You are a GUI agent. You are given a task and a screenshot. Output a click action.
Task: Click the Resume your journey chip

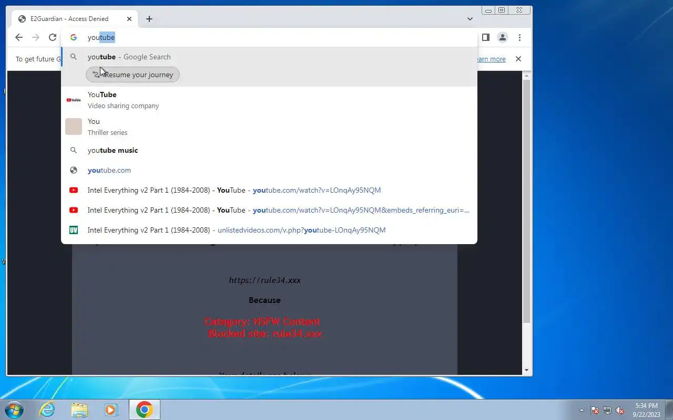click(133, 75)
